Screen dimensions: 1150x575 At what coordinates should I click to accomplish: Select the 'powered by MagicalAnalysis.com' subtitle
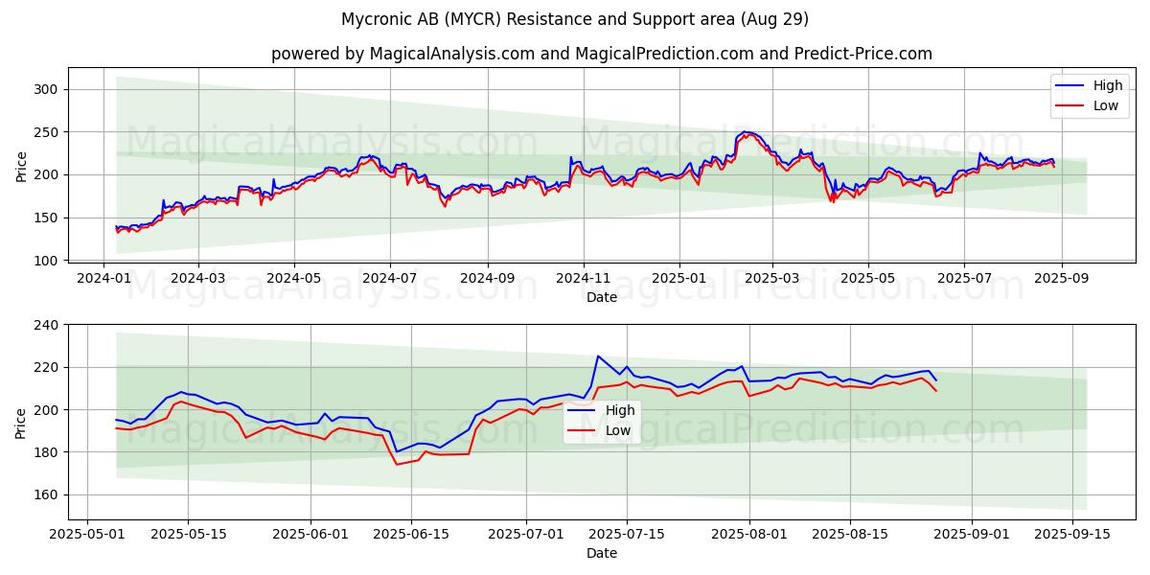[x=602, y=54]
